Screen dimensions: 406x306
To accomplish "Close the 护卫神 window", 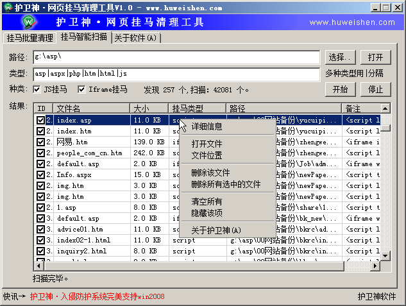I will click(x=398, y=8).
